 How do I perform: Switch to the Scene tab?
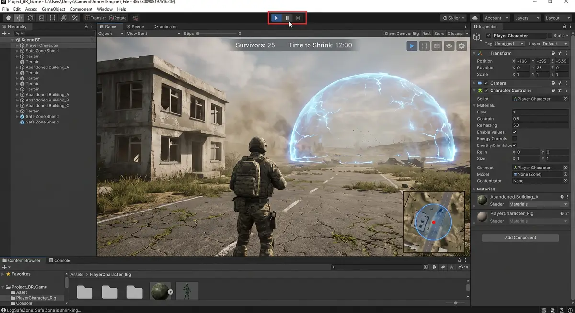[135, 27]
